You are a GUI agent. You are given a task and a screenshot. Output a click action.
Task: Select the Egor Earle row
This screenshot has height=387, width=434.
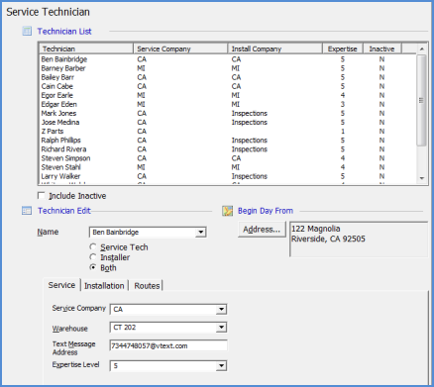point(227,95)
